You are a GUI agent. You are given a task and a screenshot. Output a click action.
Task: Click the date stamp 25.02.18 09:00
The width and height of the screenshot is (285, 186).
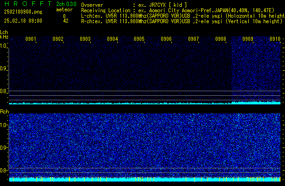coord(23,21)
